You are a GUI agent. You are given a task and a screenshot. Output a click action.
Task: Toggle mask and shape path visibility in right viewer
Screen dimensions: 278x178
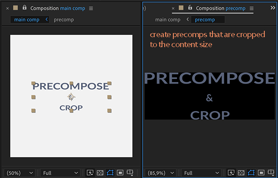251,173
